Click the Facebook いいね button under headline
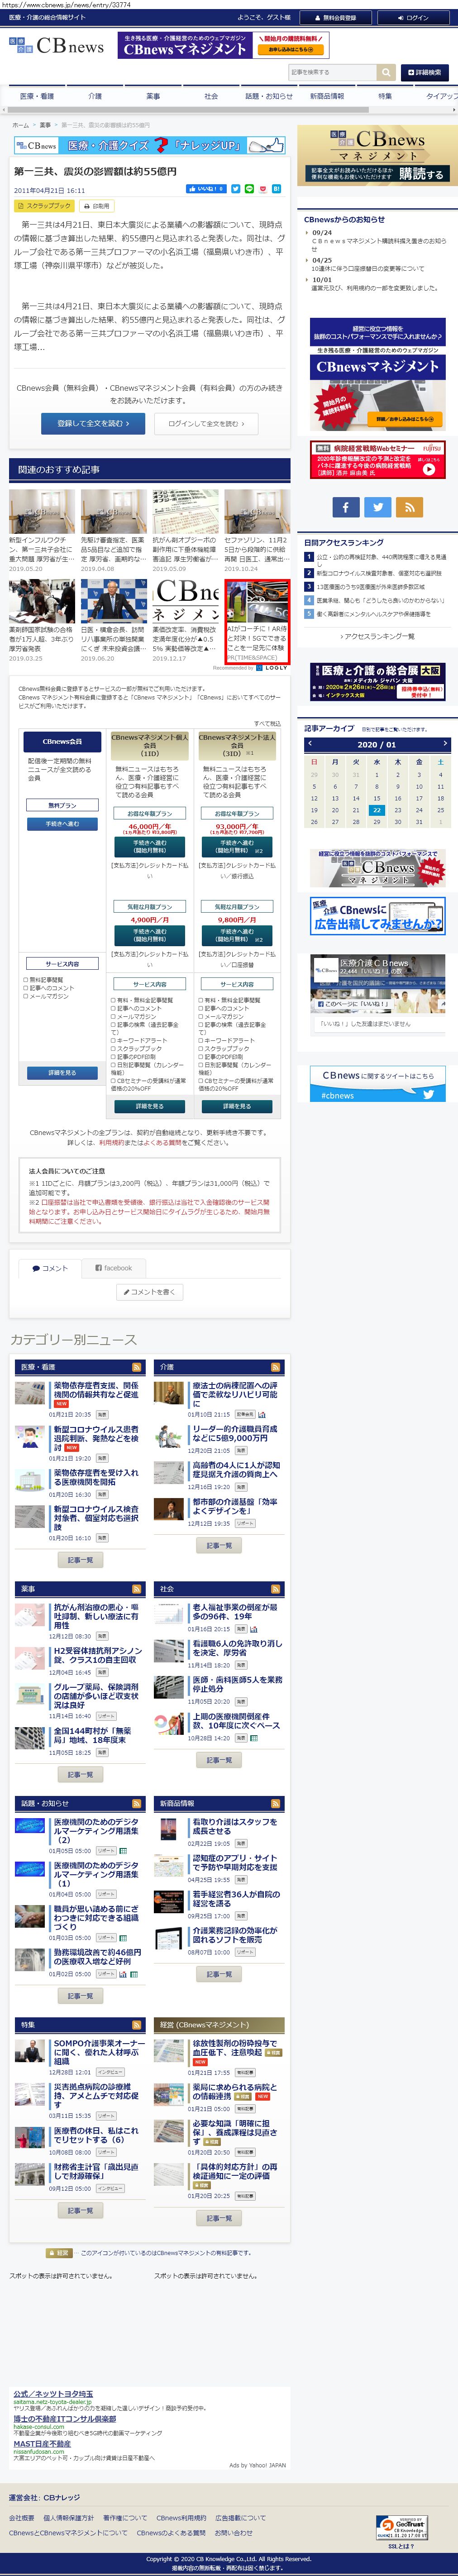458x2576 pixels. tap(206, 189)
